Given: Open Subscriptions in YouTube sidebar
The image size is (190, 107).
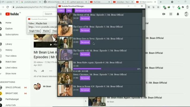Looking at the screenshot, I should 12,34.
